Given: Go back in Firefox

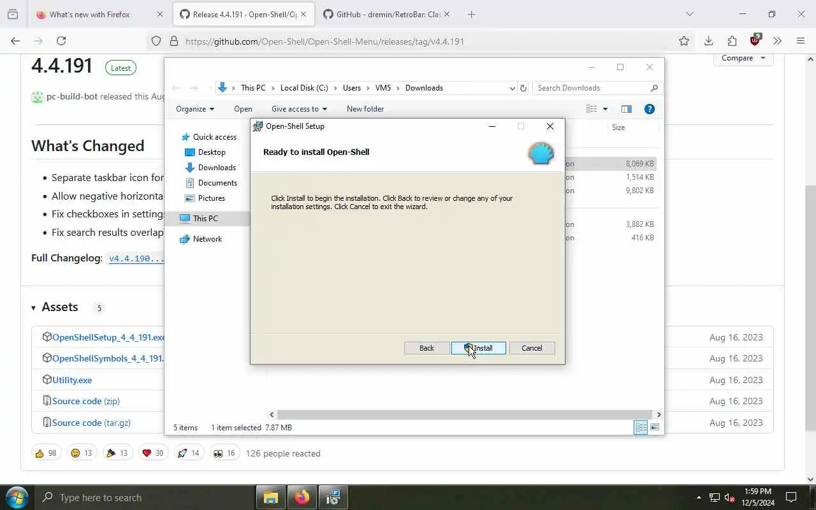Looking at the screenshot, I should 15,41.
